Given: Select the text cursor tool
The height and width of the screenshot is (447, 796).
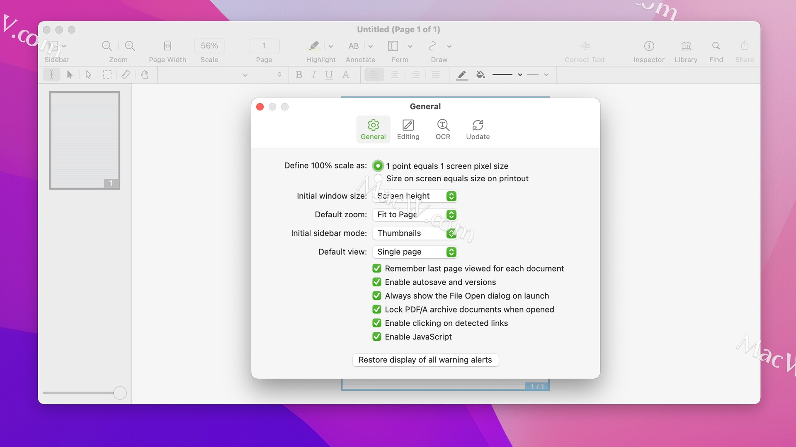Looking at the screenshot, I should (51, 74).
